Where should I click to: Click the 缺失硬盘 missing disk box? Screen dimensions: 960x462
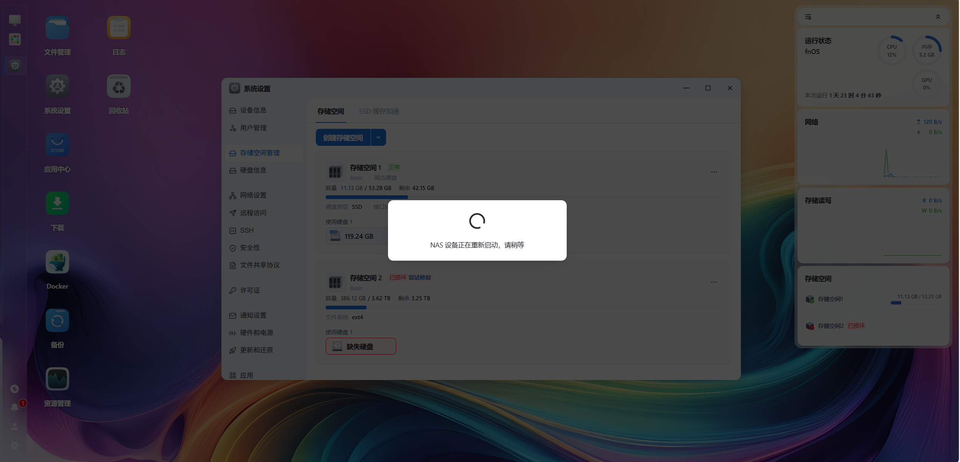360,346
